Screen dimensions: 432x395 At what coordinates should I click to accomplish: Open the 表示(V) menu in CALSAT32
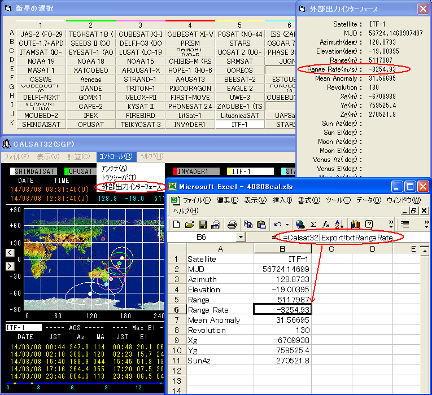click(x=48, y=157)
